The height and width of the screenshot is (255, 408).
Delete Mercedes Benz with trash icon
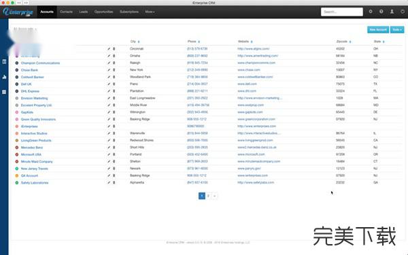point(114,148)
